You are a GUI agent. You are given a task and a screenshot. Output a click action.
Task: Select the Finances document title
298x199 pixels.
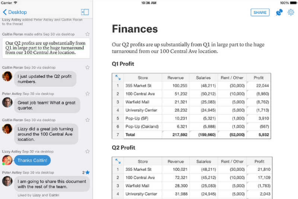(x=135, y=29)
